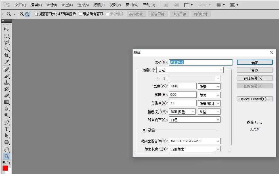Open the 背景内容 dropdown
This screenshot has height=174, width=279.
click(x=194, y=120)
